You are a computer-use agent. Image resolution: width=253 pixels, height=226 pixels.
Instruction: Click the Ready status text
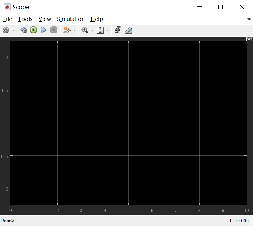click(x=8, y=221)
